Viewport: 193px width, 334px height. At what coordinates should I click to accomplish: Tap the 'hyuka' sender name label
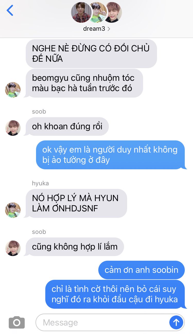pyautogui.click(x=40, y=183)
